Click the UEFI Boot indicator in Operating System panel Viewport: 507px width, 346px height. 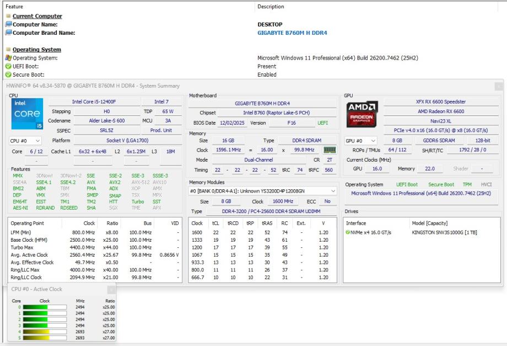[x=407, y=184]
